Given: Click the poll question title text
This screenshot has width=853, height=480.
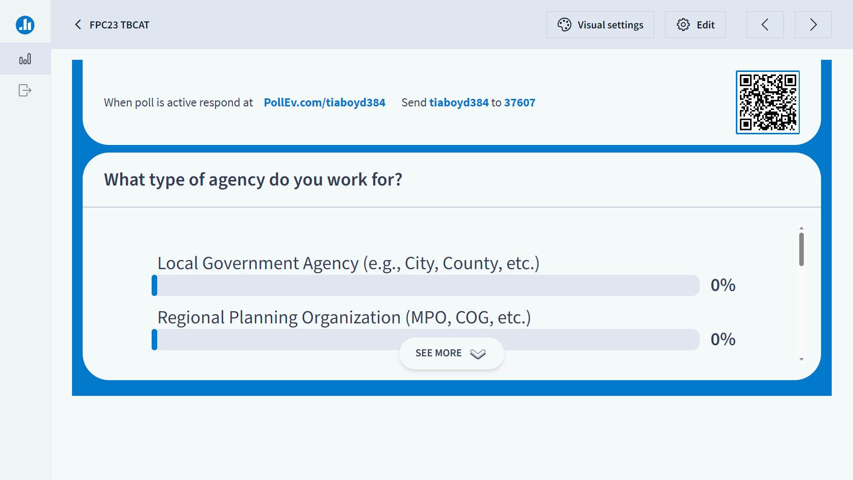Looking at the screenshot, I should point(253,180).
